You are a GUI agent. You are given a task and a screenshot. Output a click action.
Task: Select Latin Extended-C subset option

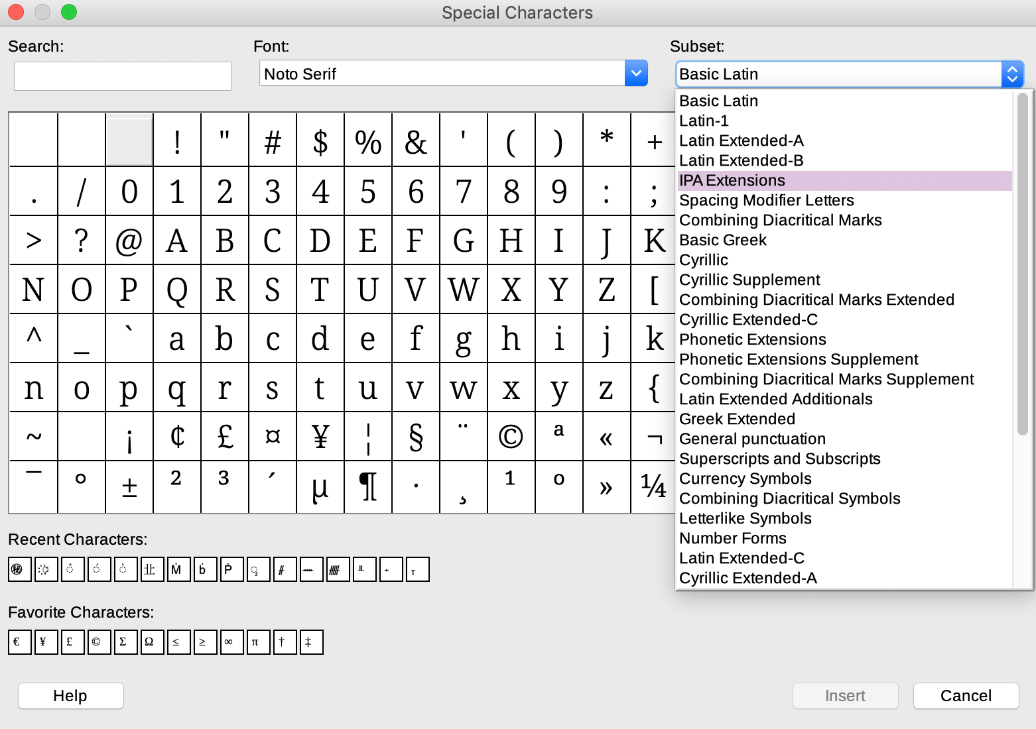pos(844,558)
